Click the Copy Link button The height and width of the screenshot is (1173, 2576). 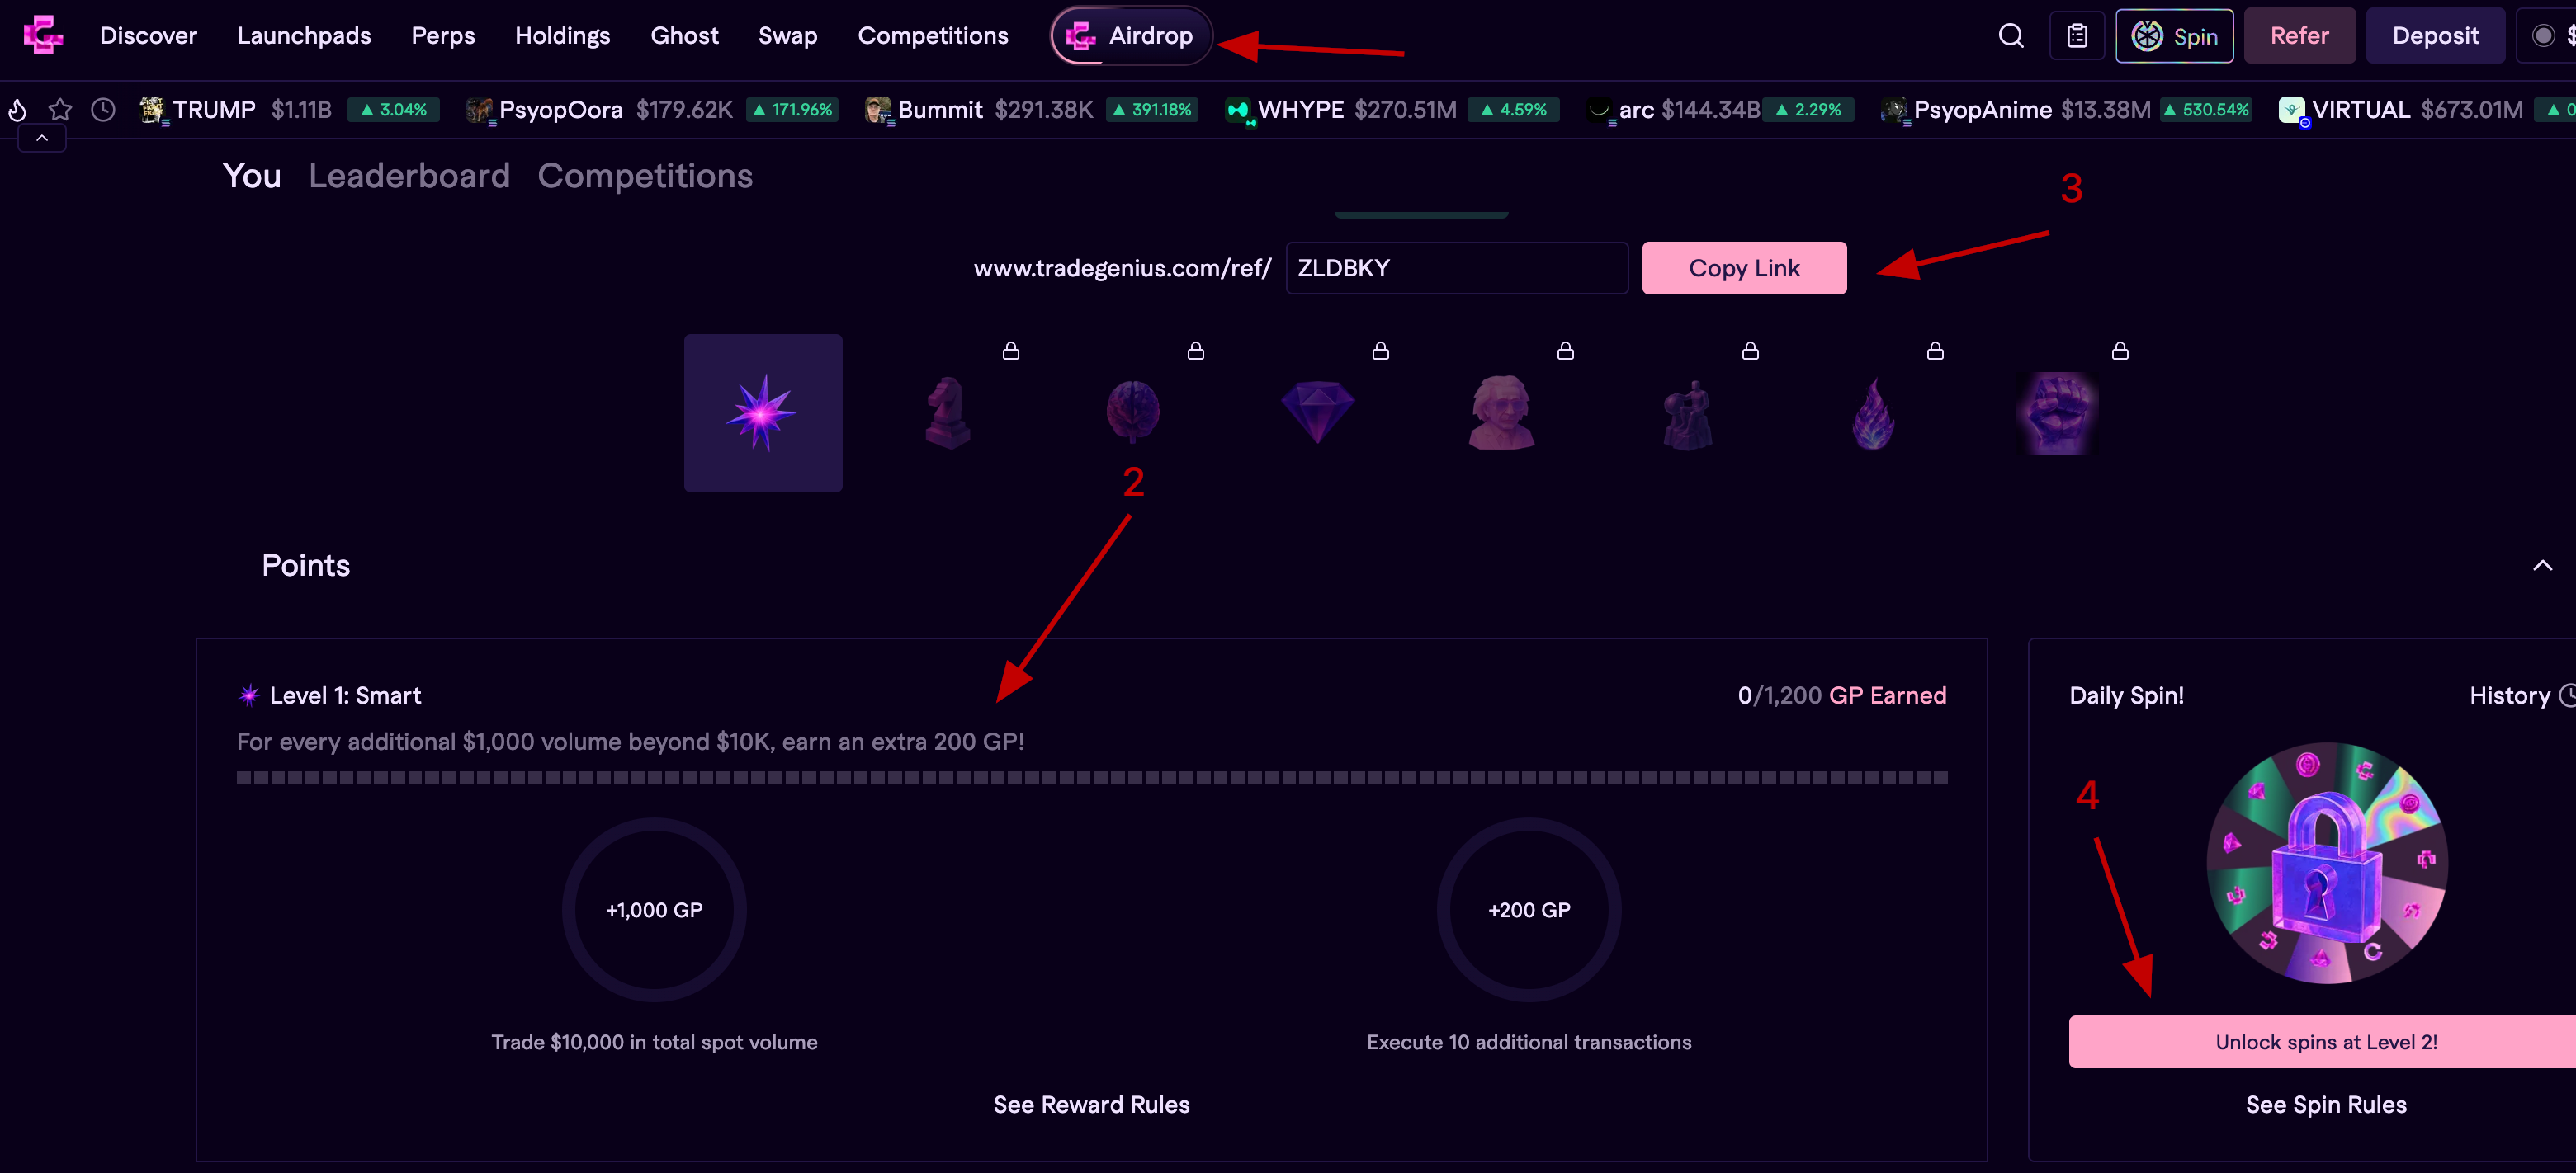coord(1743,268)
